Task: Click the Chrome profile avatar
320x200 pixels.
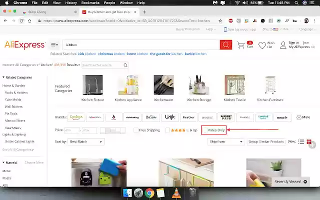Action: [306, 21]
